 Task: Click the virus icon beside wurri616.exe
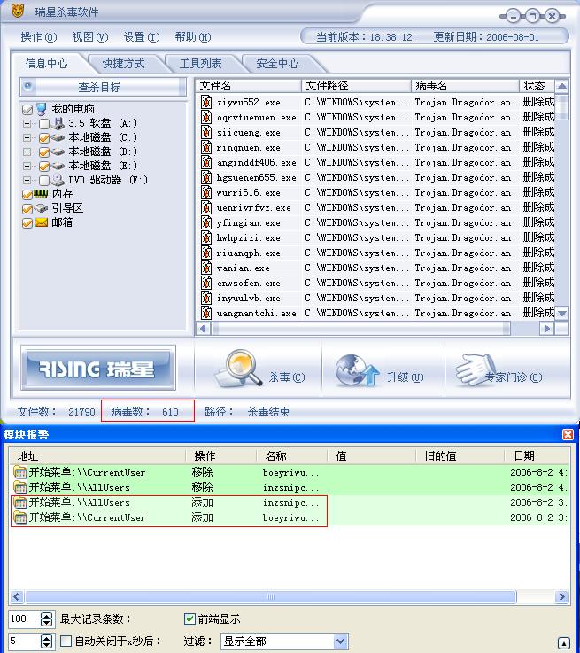[x=206, y=192]
